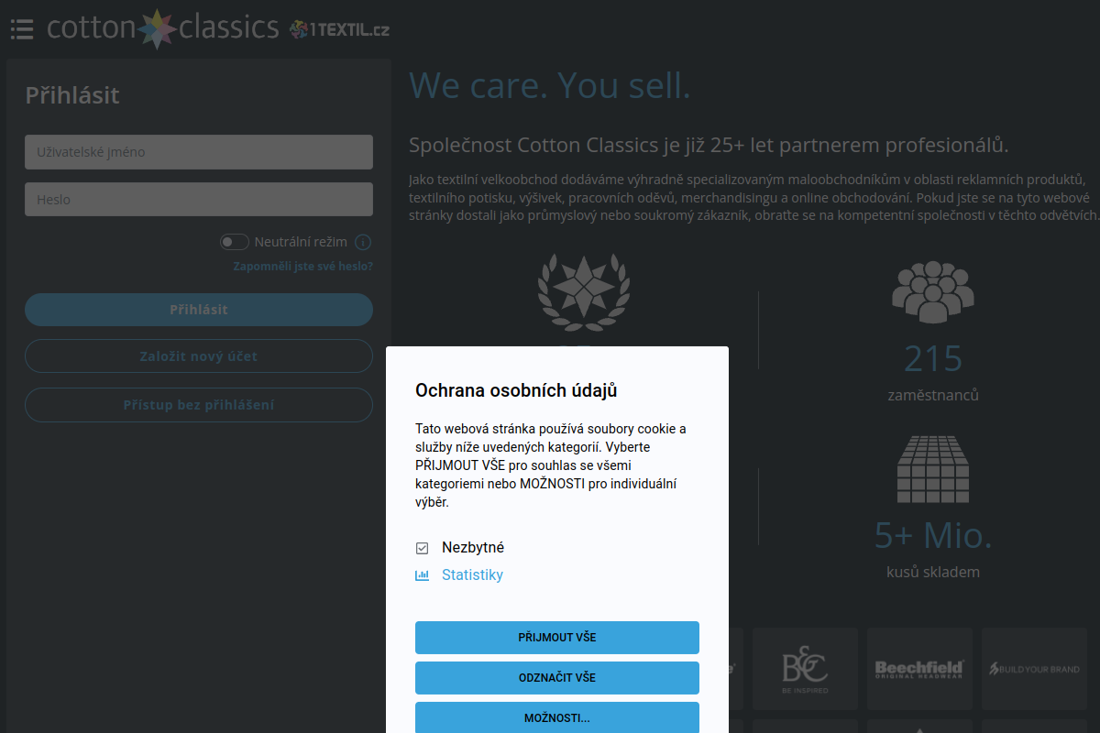Click the info icon beside Neutrální režim

363,242
